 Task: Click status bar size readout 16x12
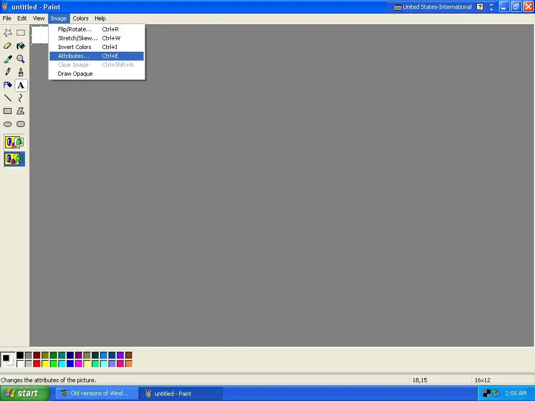coord(482,380)
